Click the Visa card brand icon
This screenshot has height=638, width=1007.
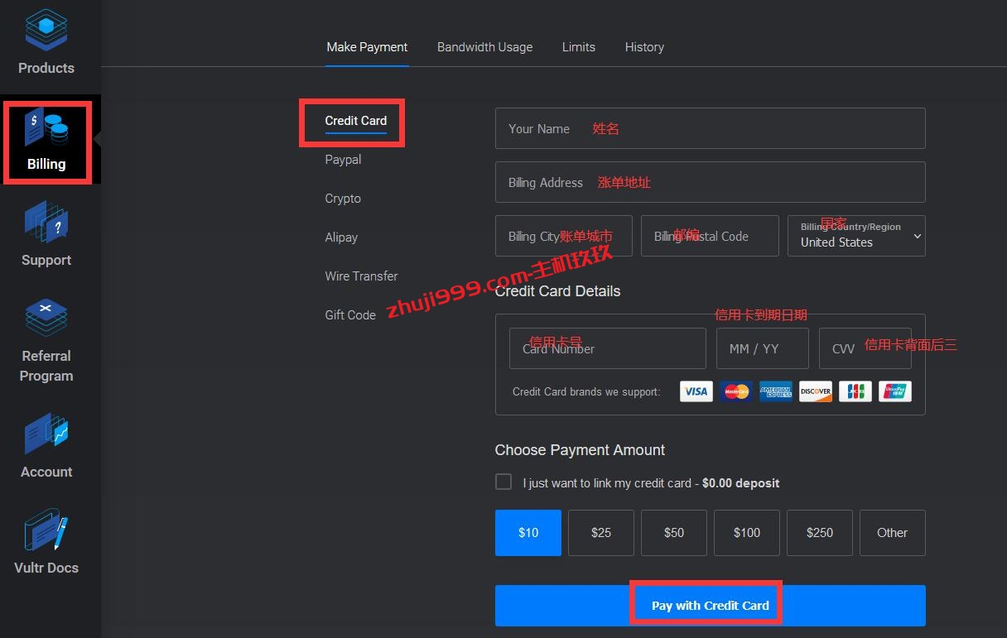pos(696,391)
